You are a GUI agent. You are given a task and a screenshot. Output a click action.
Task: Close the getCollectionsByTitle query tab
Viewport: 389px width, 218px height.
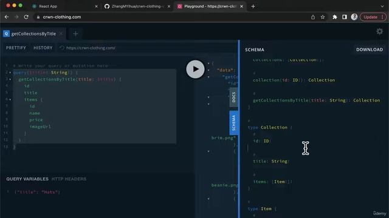(61, 34)
